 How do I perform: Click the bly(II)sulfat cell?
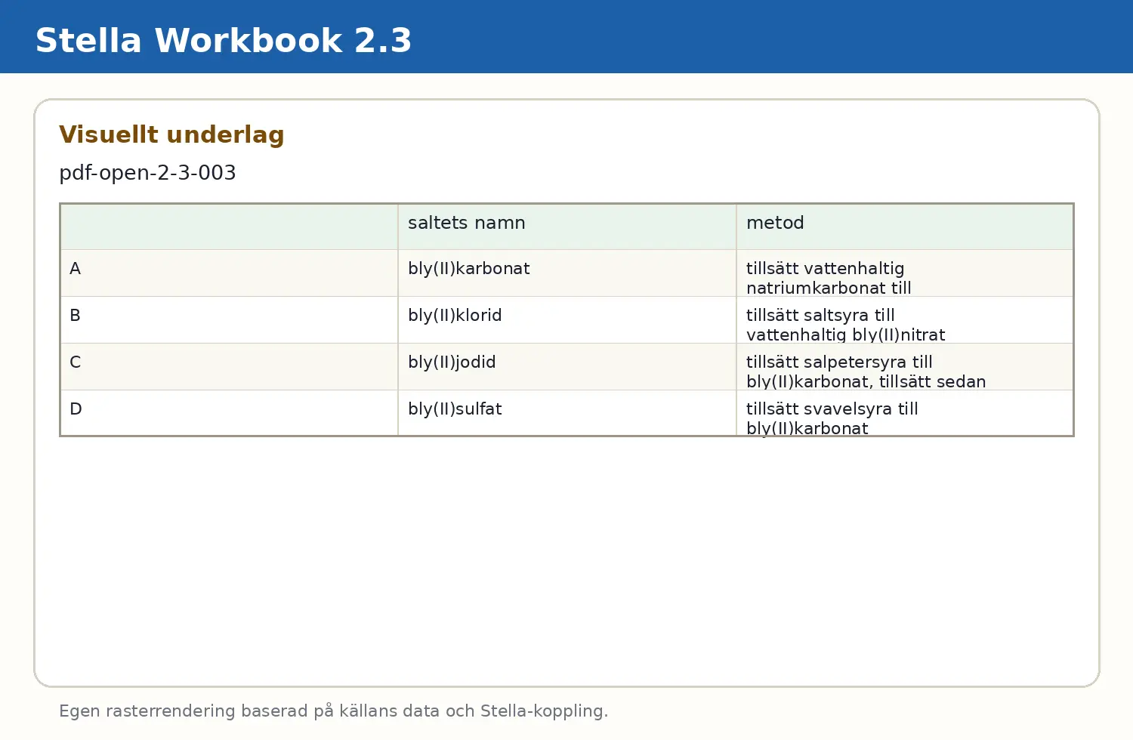[567, 413]
